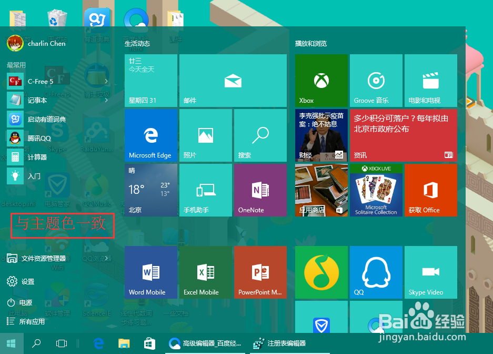Open the Edge icon on the taskbar

99,343
